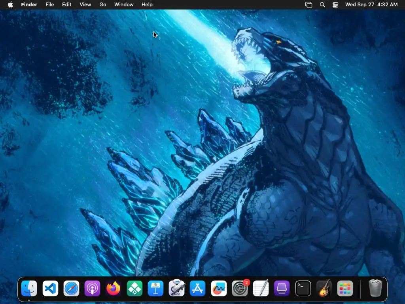
Task: Open the Edit menu
Action: click(66, 5)
